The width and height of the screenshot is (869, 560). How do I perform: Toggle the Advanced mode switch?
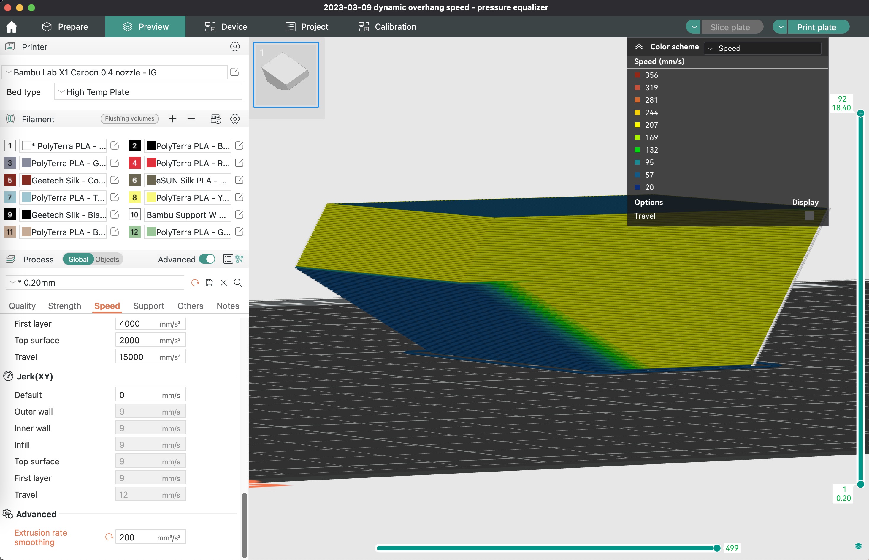pos(207,259)
